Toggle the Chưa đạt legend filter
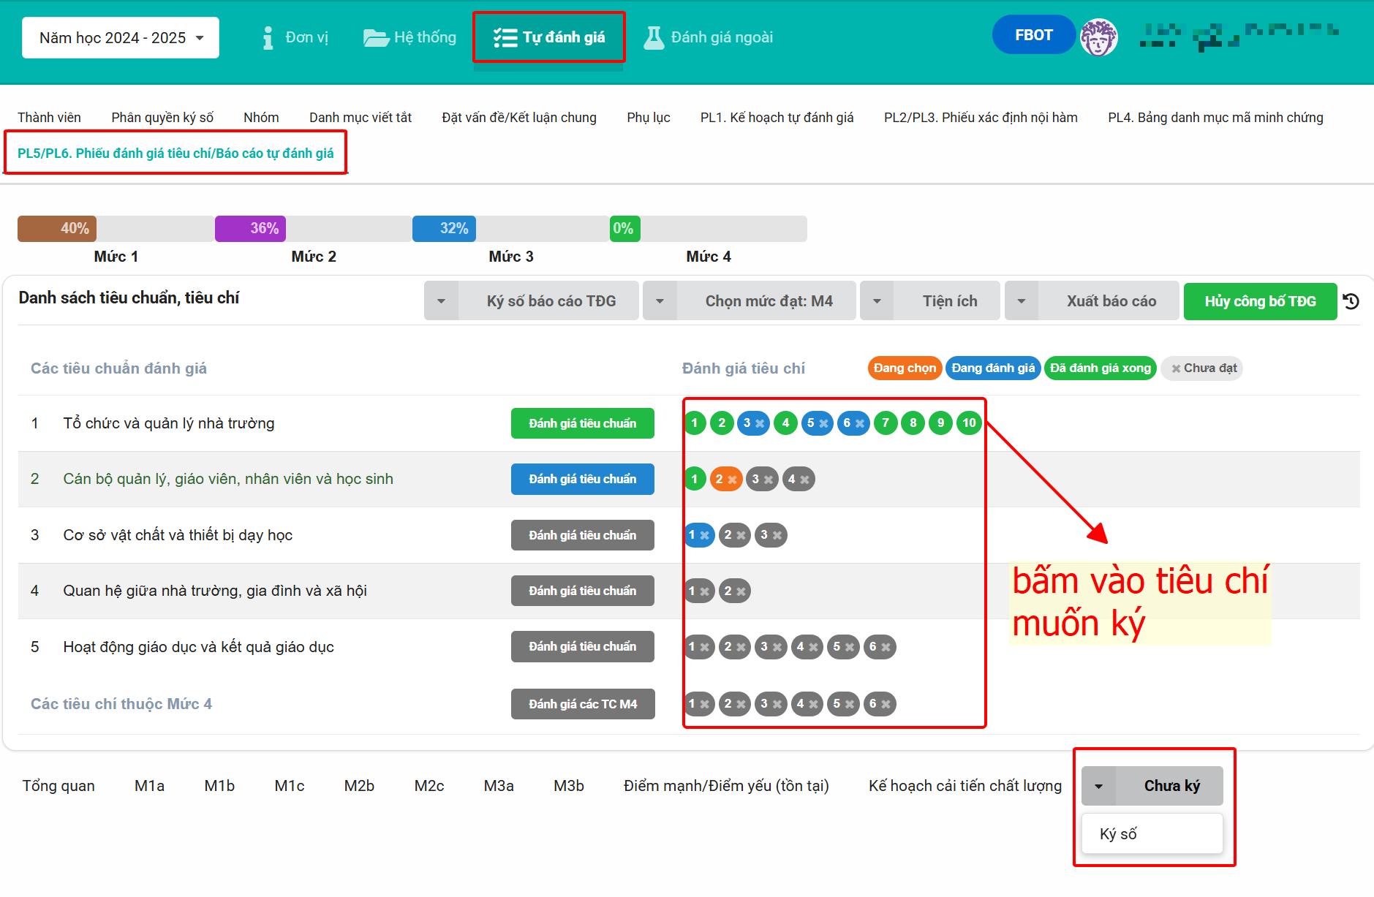The height and width of the screenshot is (897, 1374). (x=1202, y=368)
